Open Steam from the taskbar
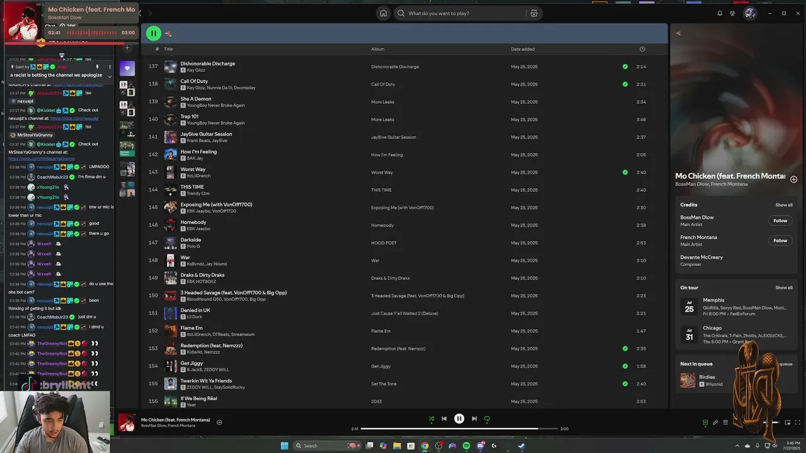 tap(521, 445)
